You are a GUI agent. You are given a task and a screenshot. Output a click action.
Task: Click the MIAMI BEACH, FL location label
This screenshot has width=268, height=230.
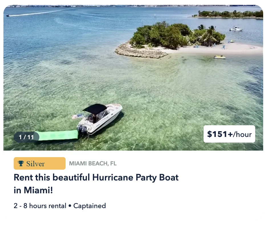[x=93, y=163]
